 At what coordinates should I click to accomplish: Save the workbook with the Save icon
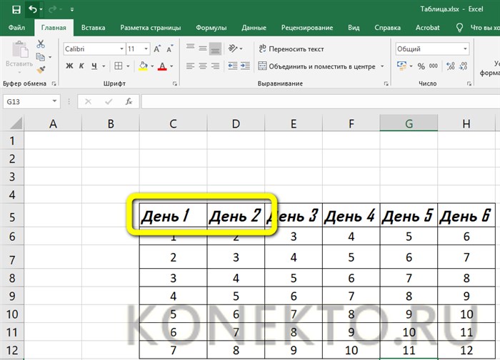[16, 9]
